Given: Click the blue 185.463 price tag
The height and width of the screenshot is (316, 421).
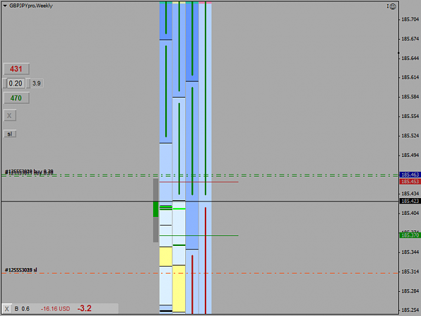Looking at the screenshot, I should coord(410,175).
